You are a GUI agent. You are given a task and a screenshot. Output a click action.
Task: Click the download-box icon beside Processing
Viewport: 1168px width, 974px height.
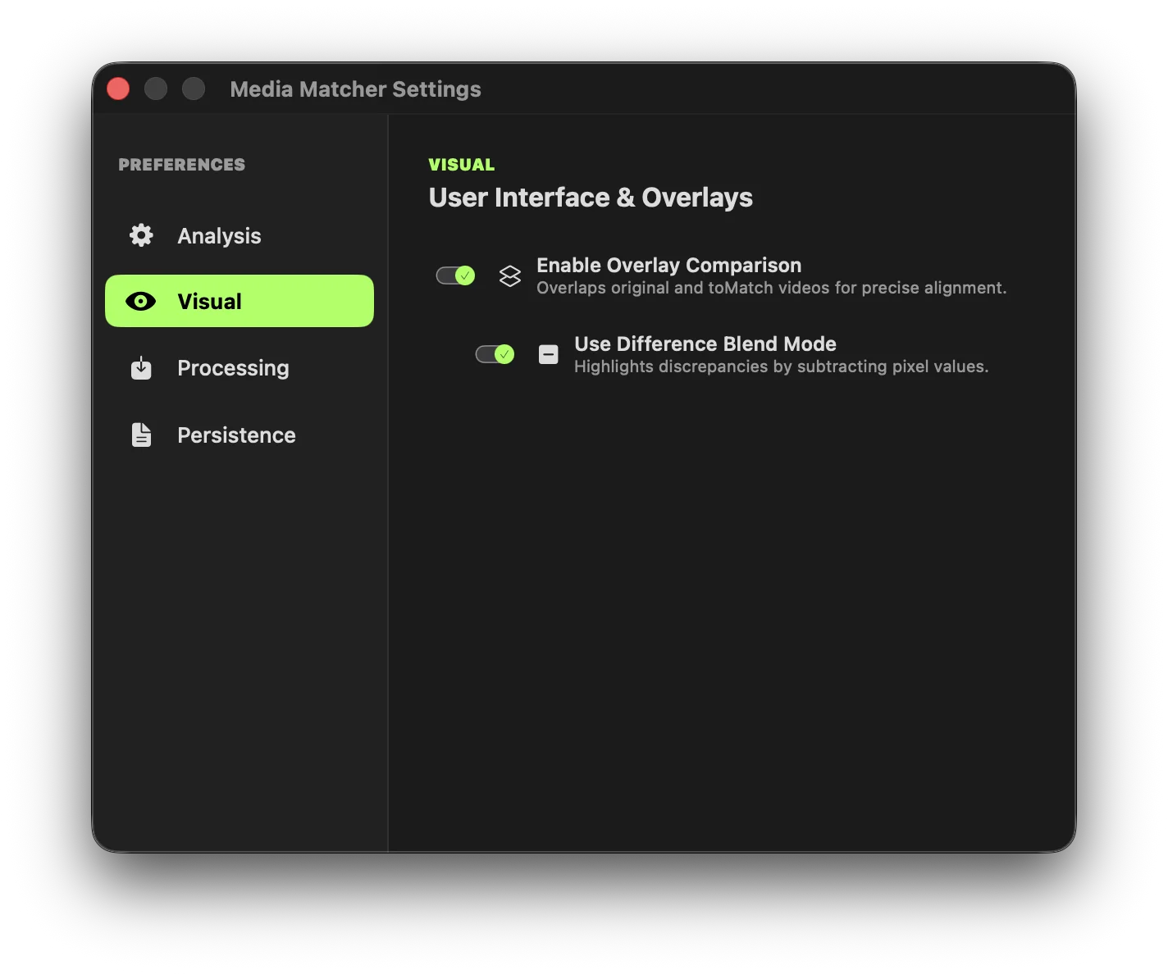141,367
